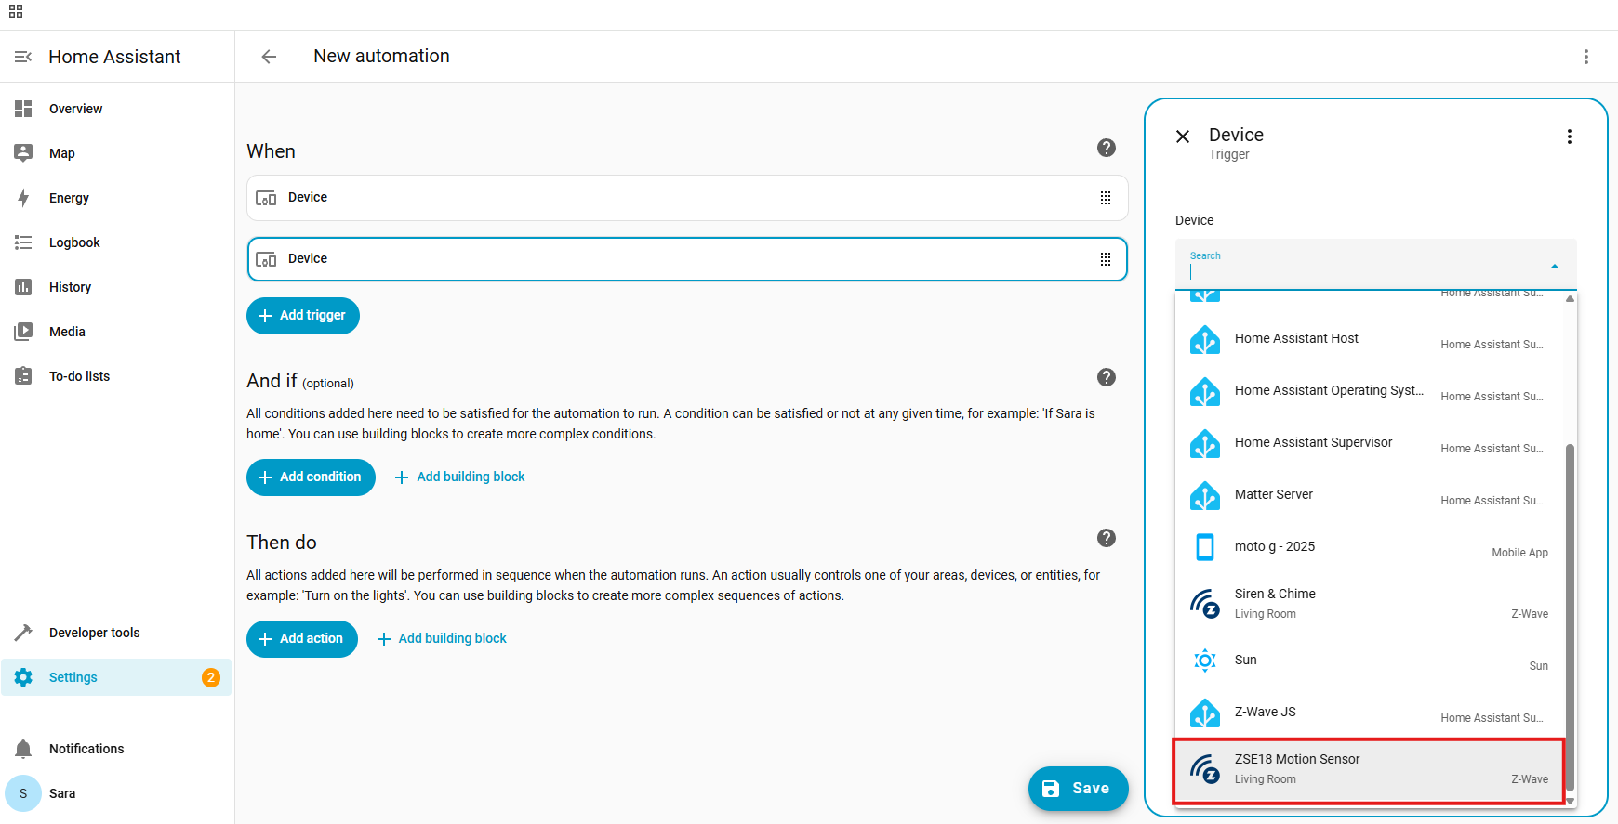1618x824 pixels.
Task: Click the Map sidebar icon
Action: click(x=23, y=153)
